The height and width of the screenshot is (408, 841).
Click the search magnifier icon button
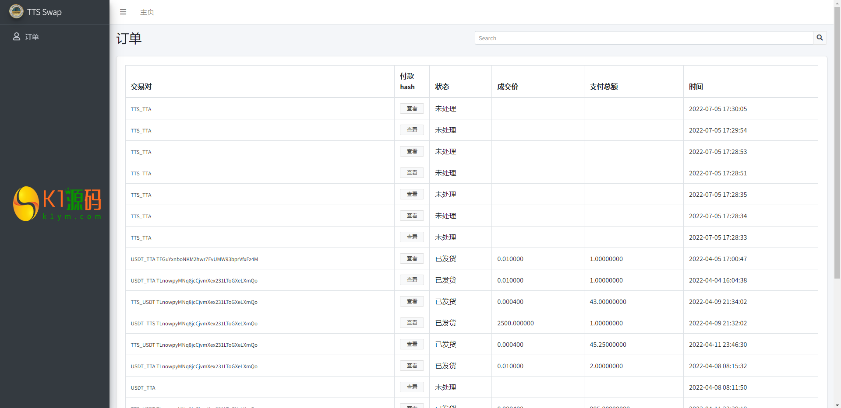(x=820, y=38)
